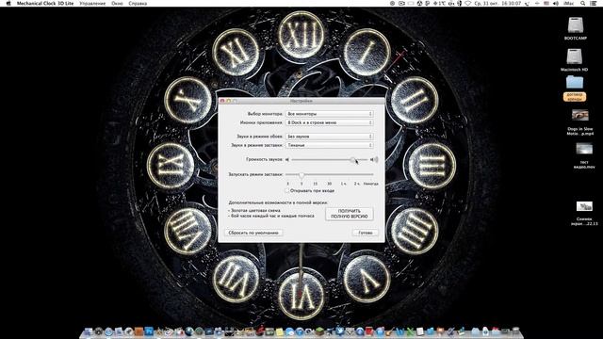The image size is (603, 339).
Task: Click the Никогда label under the slider
Action: tap(370, 184)
